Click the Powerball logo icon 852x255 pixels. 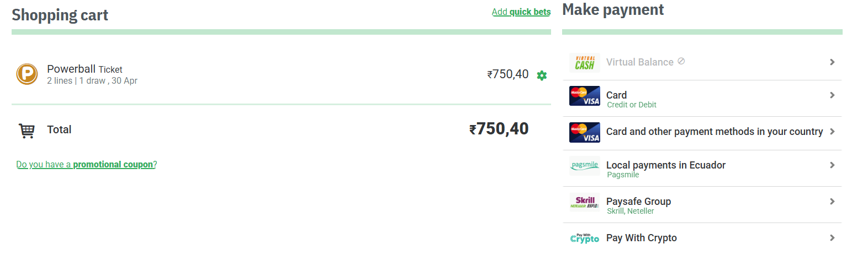click(27, 74)
